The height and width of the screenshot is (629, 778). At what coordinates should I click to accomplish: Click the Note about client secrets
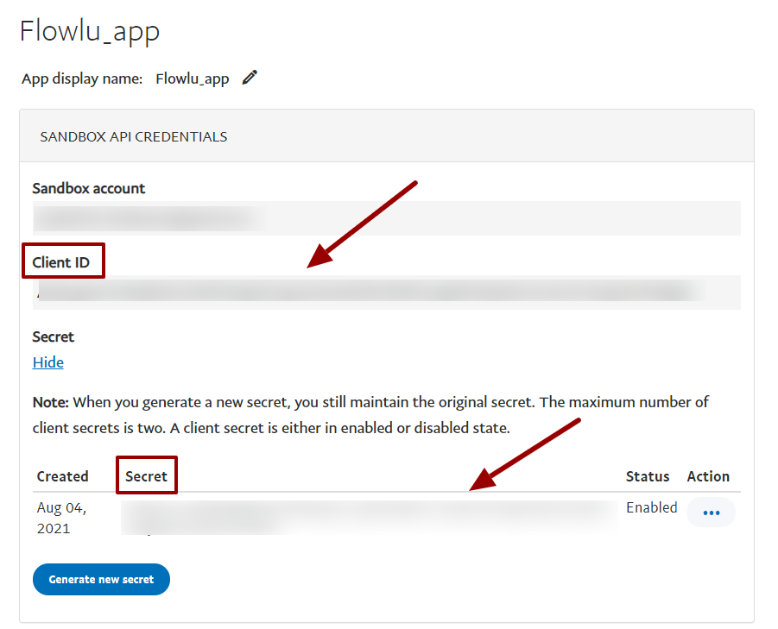tap(370, 415)
